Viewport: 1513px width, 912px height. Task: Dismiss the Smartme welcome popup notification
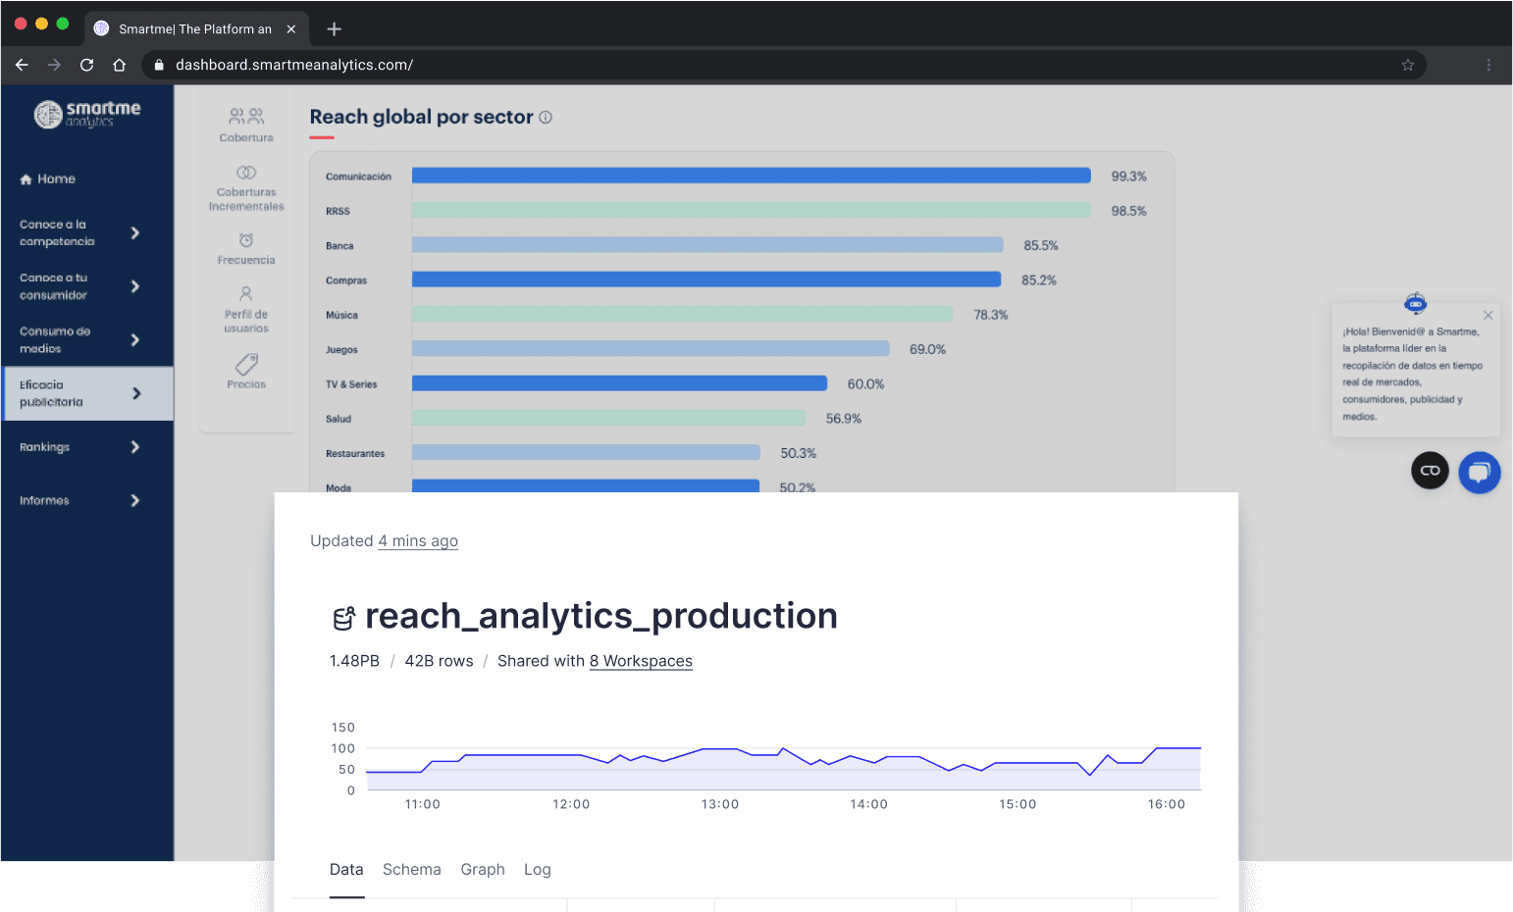[x=1488, y=315]
